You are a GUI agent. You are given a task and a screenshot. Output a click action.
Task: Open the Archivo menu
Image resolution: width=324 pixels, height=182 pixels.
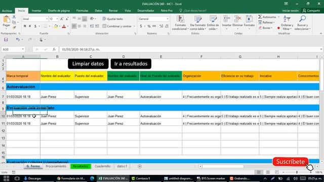pyautogui.click(x=7, y=11)
